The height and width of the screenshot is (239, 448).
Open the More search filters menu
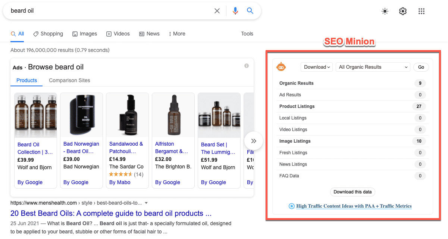[177, 34]
